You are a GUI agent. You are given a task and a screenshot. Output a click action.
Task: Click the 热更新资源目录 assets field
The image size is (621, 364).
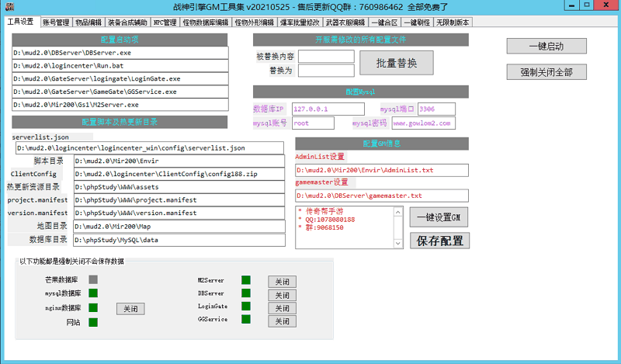179,187
